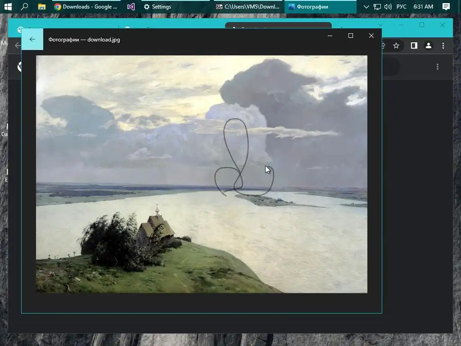The image size is (461, 346).
Task: Open the volume control tray icon
Action: (388, 6)
